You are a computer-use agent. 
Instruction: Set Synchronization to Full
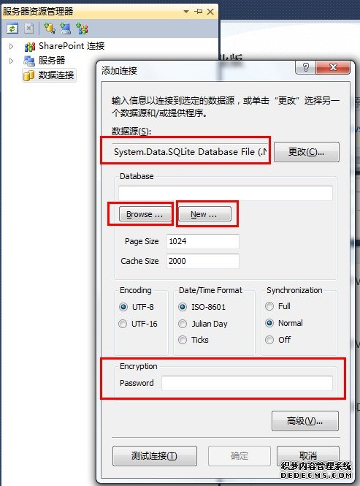[x=269, y=306]
